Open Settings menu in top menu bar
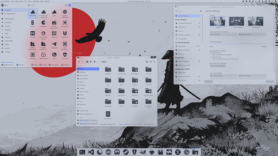 pyautogui.click(x=35, y=1)
